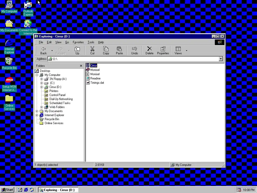The image size is (257, 193).
Task: Select the Recycle Bin desktop icon
Action: tap(9, 63)
